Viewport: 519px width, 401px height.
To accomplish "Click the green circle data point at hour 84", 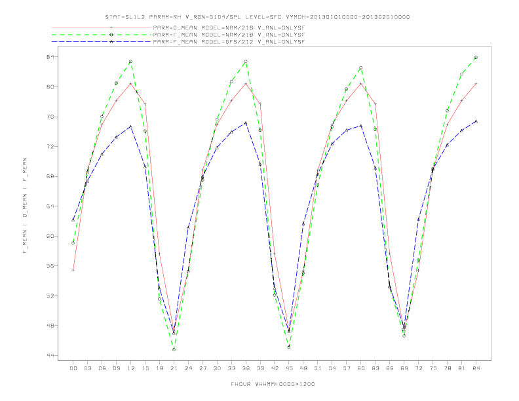I will point(476,58).
